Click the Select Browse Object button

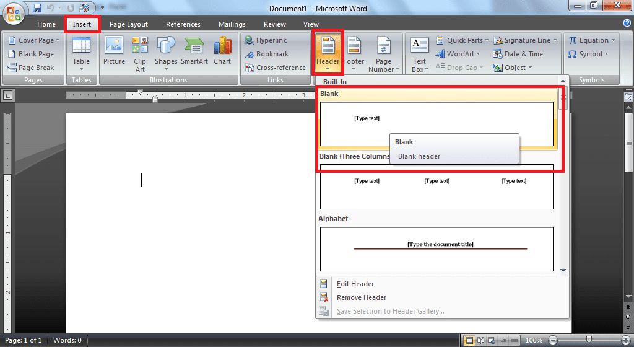[x=628, y=317]
